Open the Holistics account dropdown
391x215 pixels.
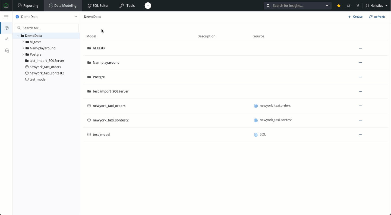377,6
